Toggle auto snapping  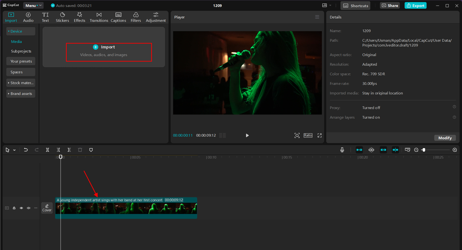[371, 150]
